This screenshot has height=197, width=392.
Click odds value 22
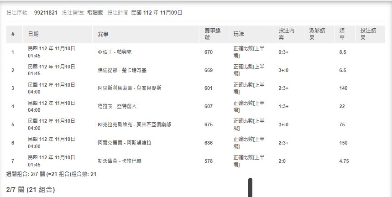pos(342,106)
